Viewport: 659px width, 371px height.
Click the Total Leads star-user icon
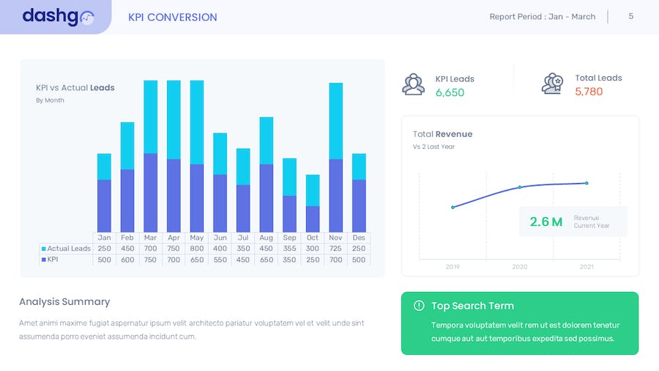[552, 84]
